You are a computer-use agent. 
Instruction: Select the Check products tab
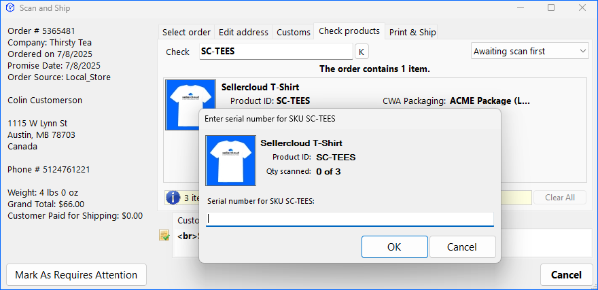[349, 31]
